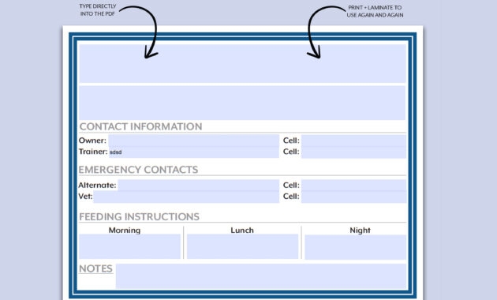Click the Contact Information section heading
The image size is (497, 300).
point(140,126)
